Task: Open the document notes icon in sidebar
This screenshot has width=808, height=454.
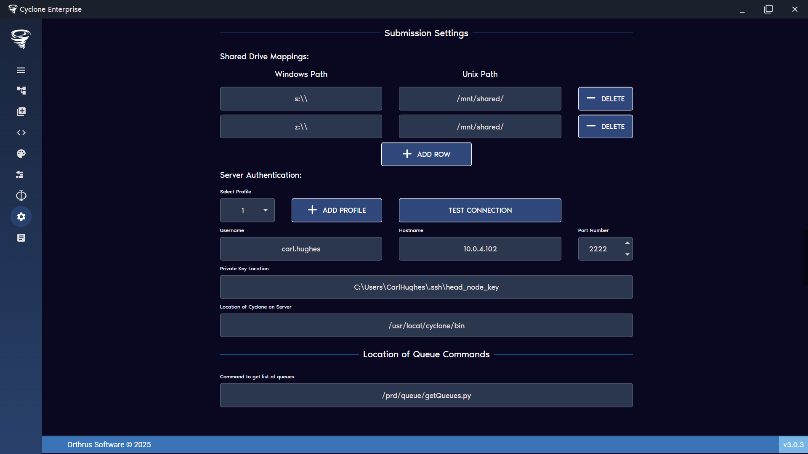Action: [21, 238]
